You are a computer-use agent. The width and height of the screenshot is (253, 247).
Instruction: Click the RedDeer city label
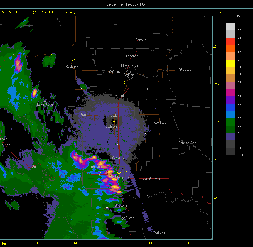[129, 75]
